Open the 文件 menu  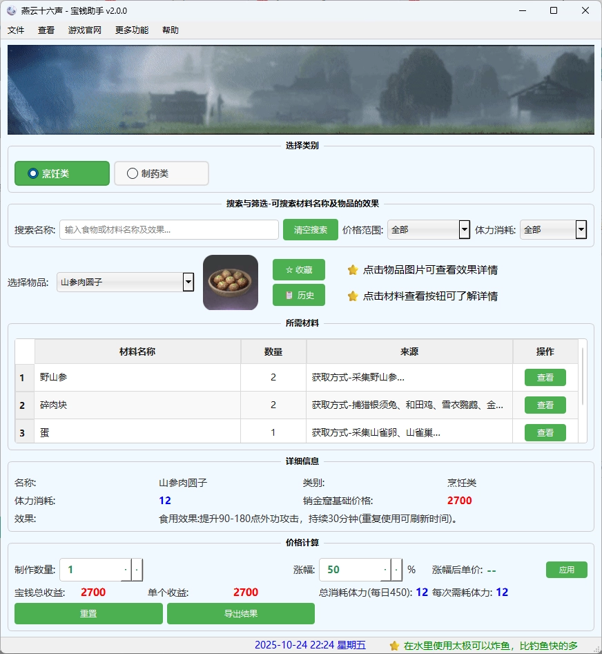click(x=16, y=30)
